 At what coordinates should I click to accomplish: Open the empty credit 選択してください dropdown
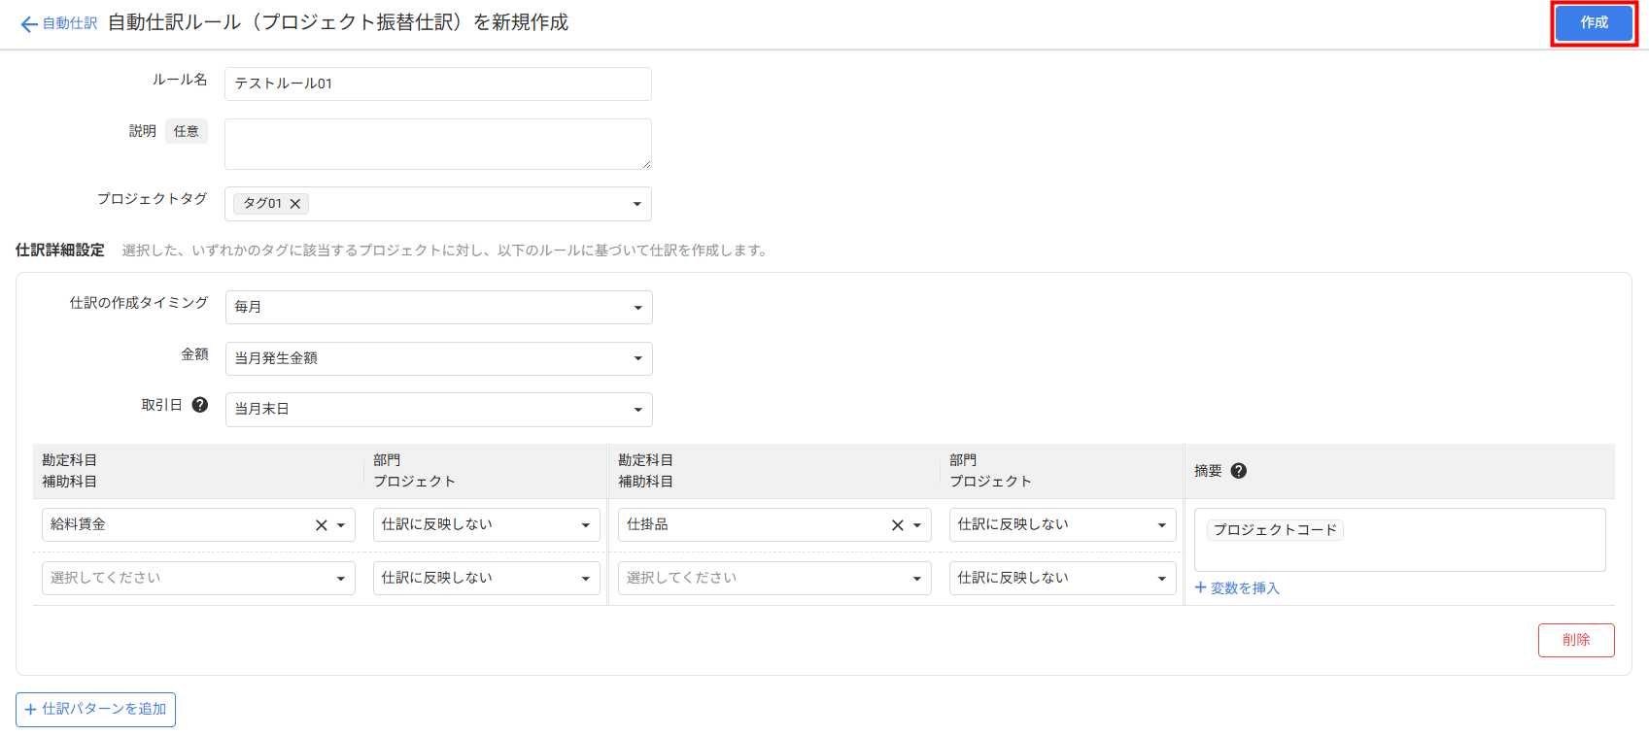pyautogui.click(x=773, y=578)
